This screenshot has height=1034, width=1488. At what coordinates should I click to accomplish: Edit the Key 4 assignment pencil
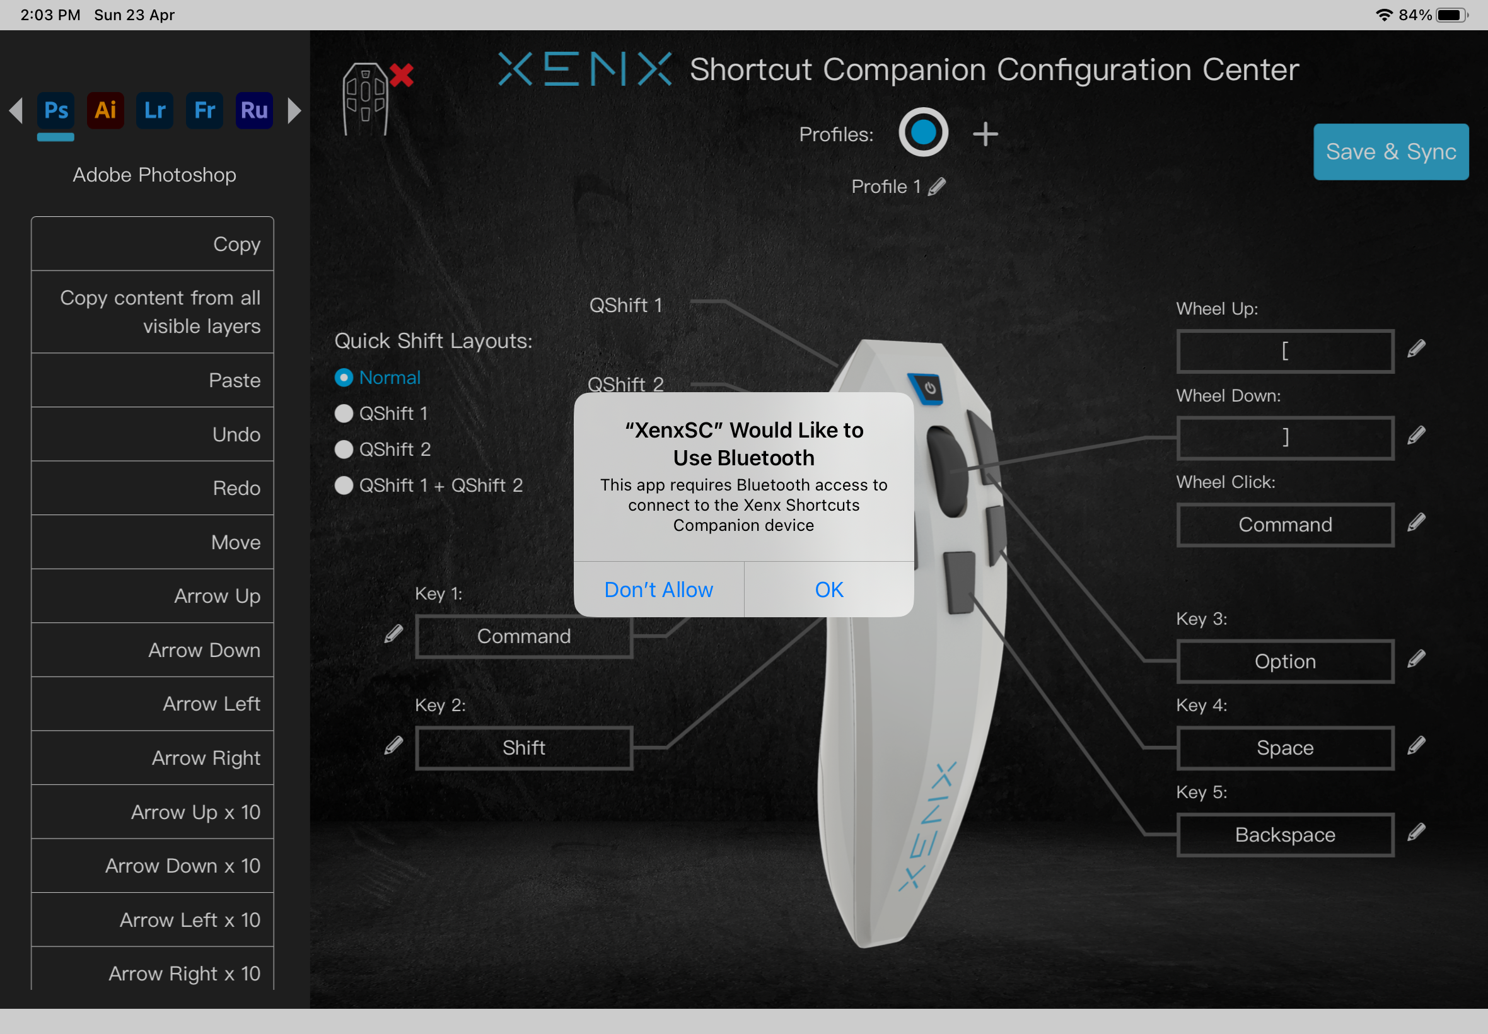point(1416,746)
